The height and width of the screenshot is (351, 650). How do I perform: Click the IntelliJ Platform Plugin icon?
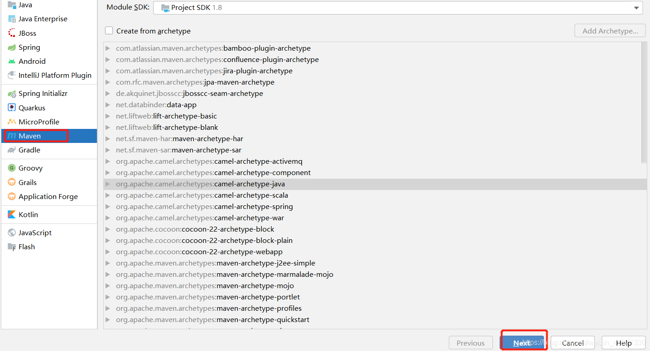(12, 75)
